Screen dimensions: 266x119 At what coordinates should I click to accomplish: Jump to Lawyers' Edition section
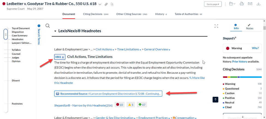[x=22, y=43]
